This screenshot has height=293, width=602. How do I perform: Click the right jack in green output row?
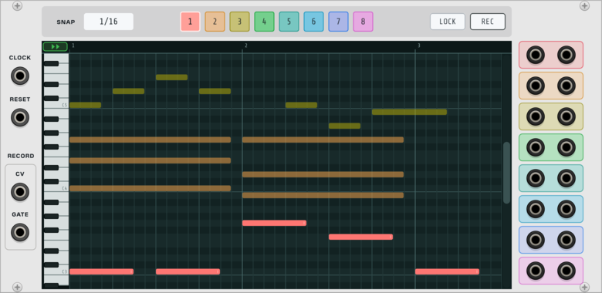(x=566, y=147)
